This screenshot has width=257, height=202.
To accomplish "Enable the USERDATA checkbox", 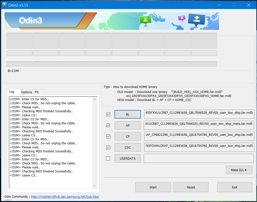I will point(108,158).
